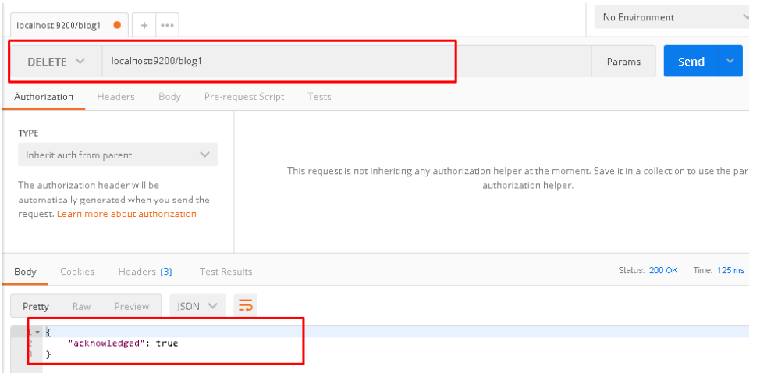Select the response Body tab
Screen dimensions: 760x377
(25, 272)
